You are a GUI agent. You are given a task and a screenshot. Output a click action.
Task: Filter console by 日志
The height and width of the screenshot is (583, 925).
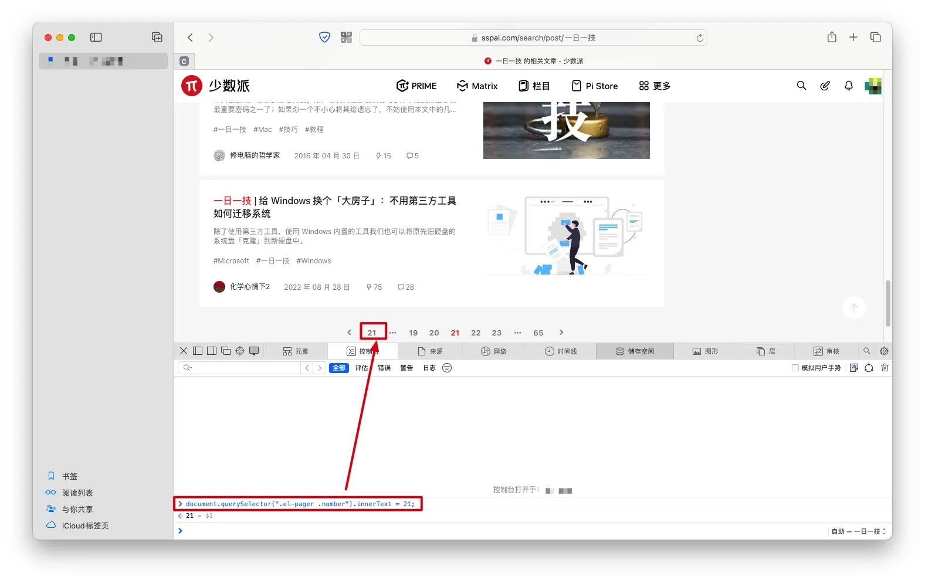coord(429,368)
